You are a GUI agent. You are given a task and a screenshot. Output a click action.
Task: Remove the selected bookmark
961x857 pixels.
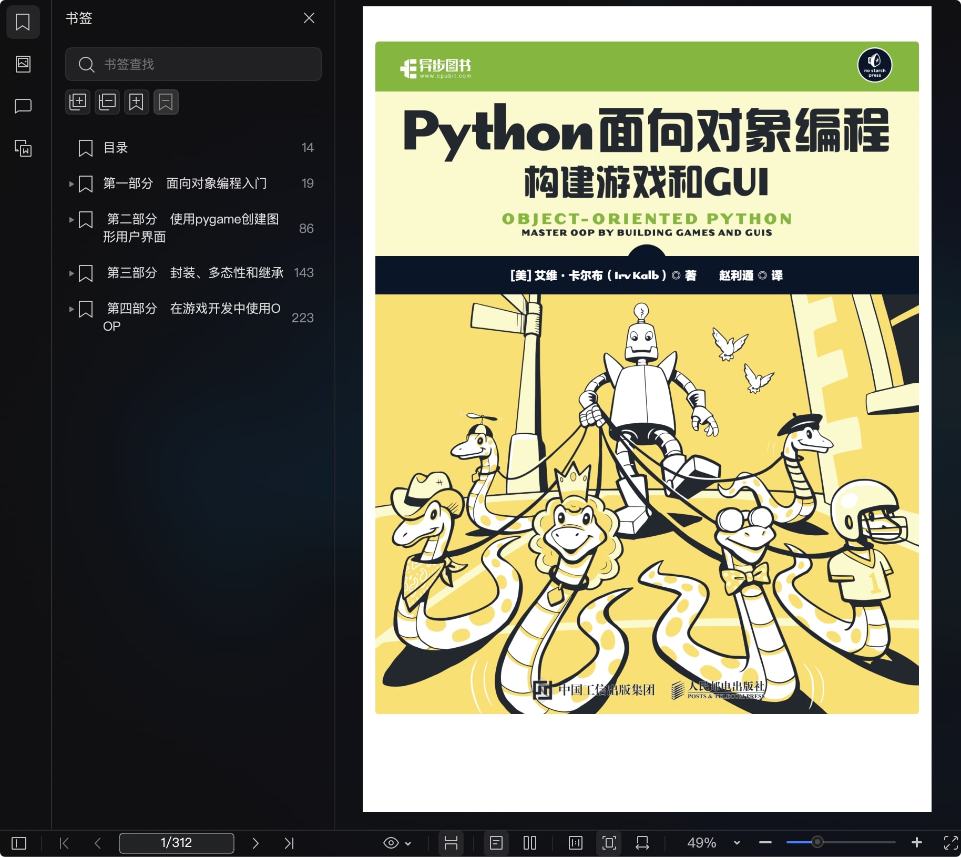[x=166, y=101]
